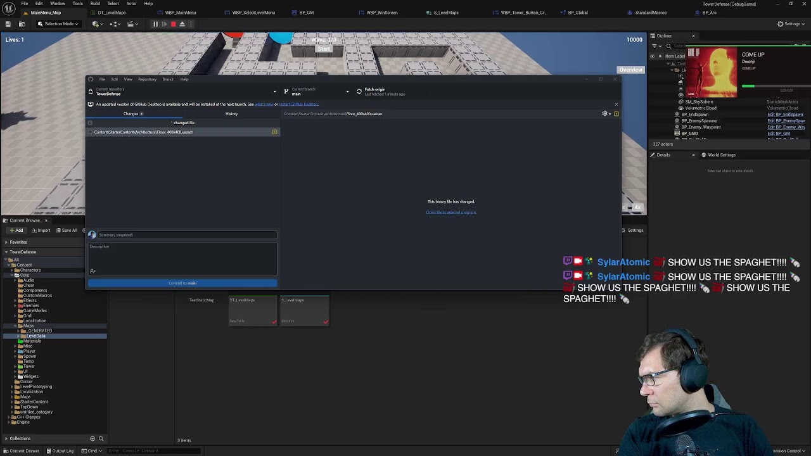811x456 pixels.
Task: Toggle visibility eye for Item Label column
Action: [x=652, y=56]
